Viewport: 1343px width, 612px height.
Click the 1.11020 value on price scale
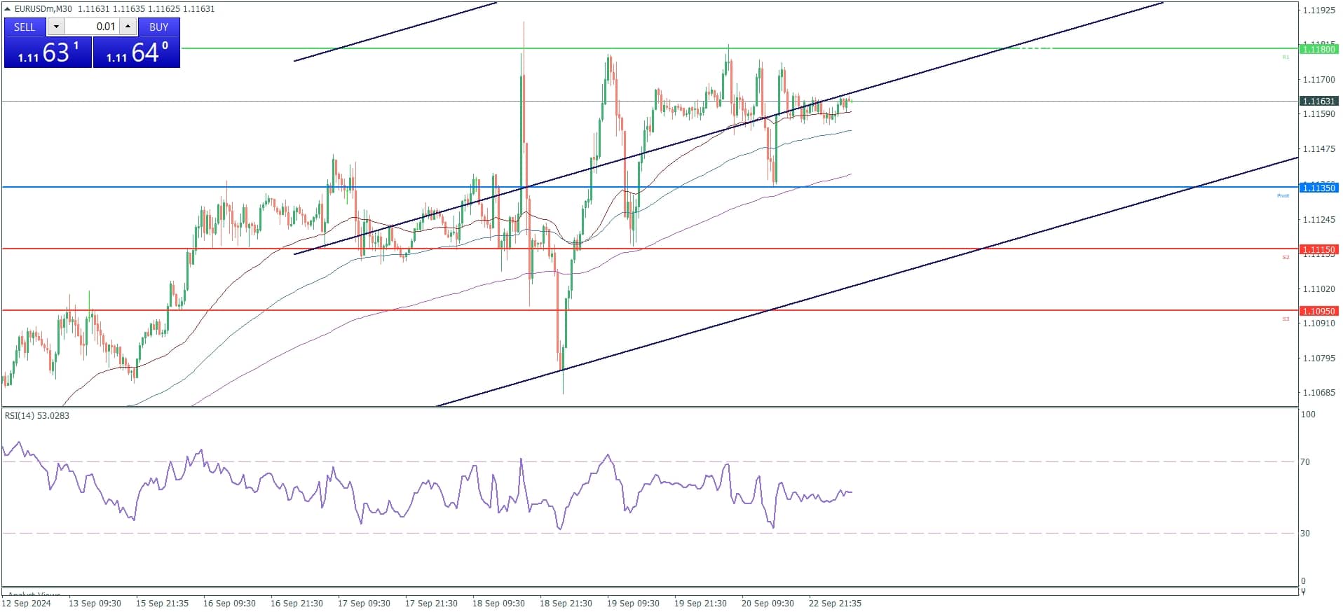1318,289
